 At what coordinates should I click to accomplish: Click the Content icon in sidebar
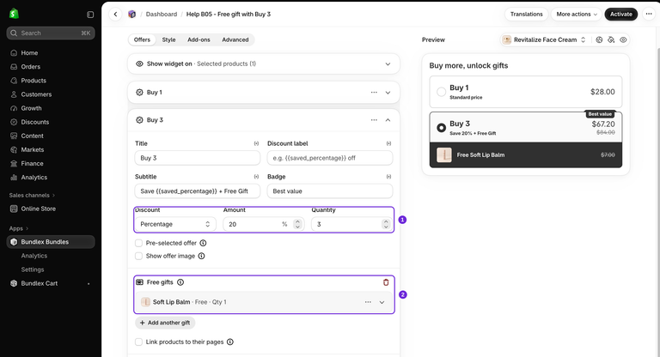(x=14, y=136)
